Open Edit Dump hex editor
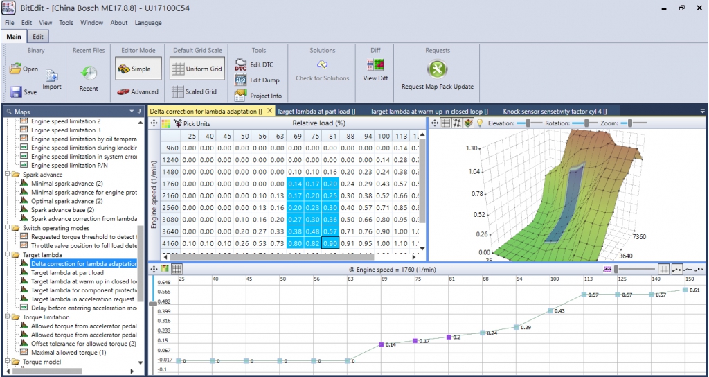Image resolution: width=709 pixels, height=377 pixels. tap(257, 80)
